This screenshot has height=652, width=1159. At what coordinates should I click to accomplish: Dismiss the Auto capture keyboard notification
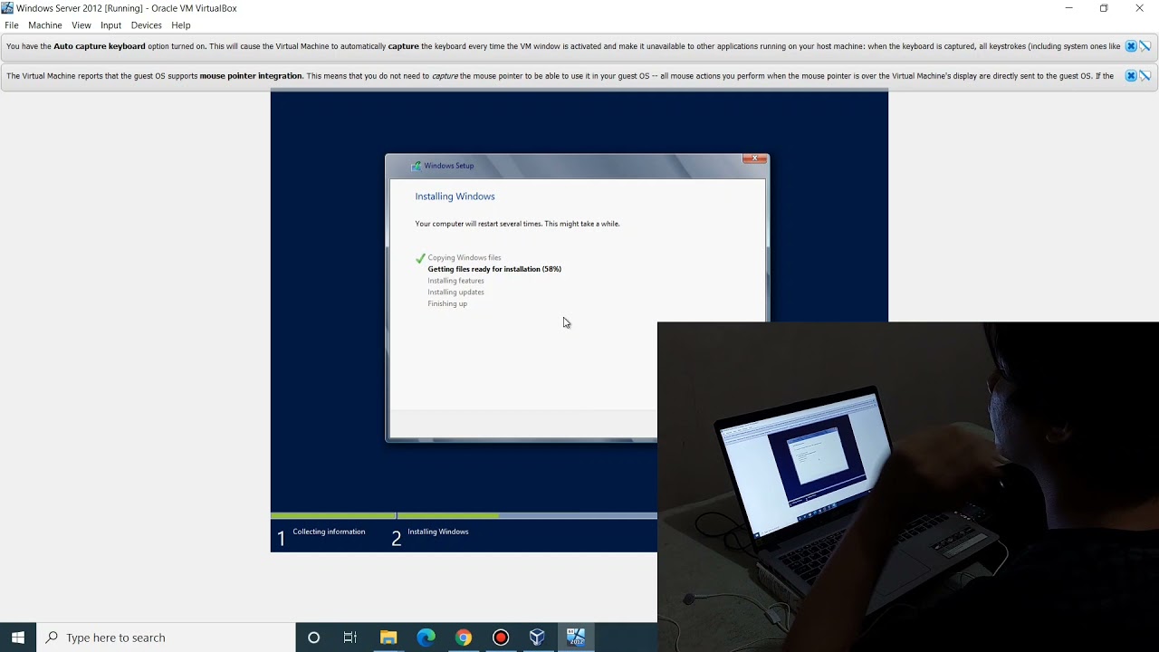pos(1131,46)
